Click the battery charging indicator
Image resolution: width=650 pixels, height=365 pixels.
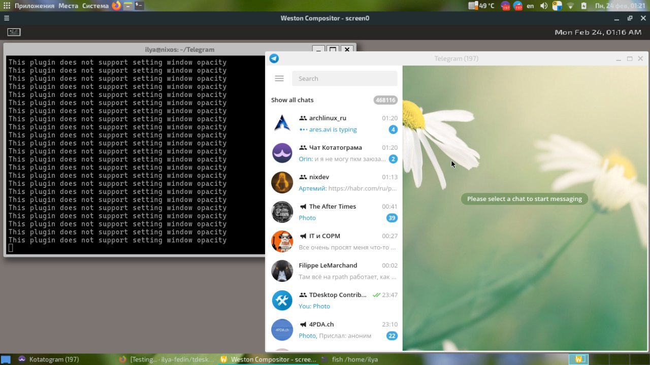pos(583,6)
